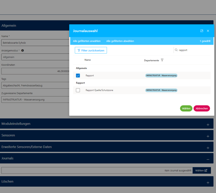Select Alle gefilterten anwählen

[x=87, y=41]
